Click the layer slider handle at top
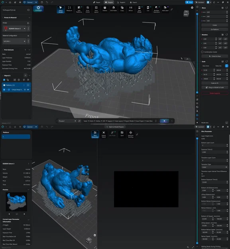230x249 pixels. (x=197, y=14)
